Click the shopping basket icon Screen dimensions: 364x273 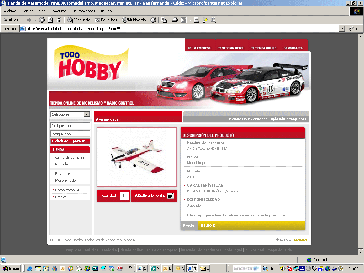pos(171,196)
